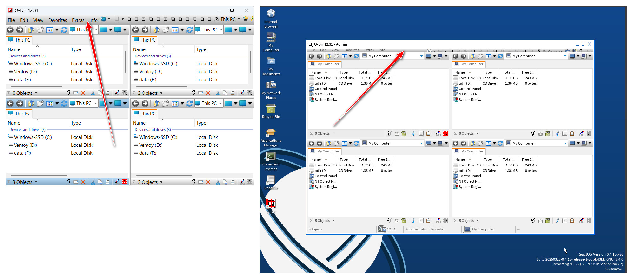Open the Favorites menu in Q-Dir 12.31
This screenshot has width=633, height=279.
pos(58,20)
